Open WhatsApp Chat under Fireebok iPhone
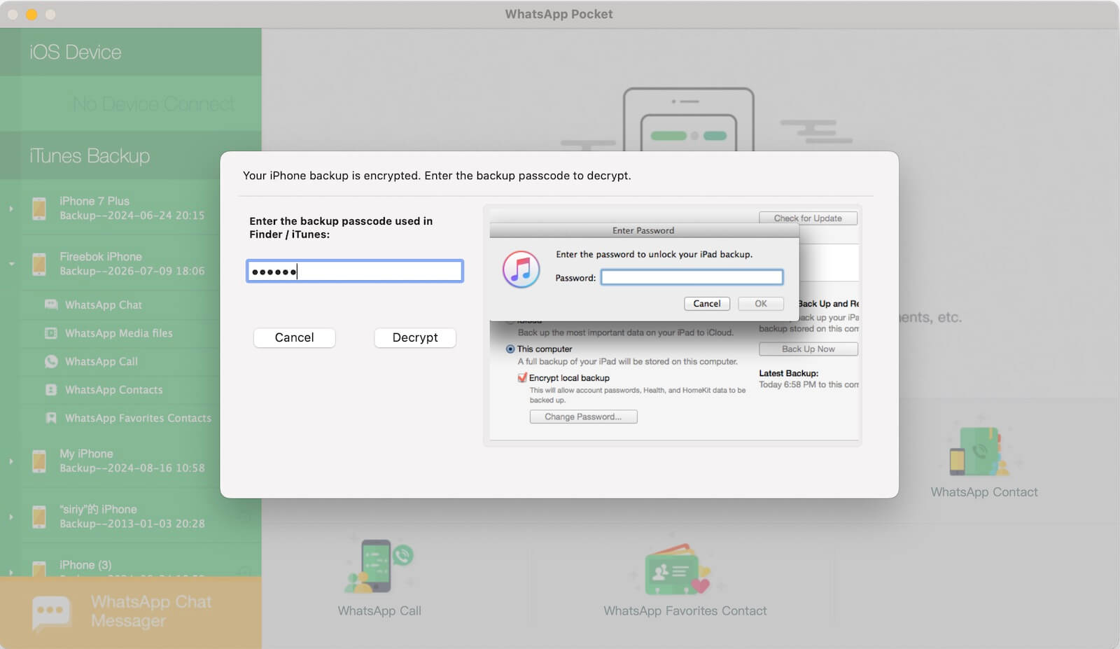The height and width of the screenshot is (649, 1120). 104,305
